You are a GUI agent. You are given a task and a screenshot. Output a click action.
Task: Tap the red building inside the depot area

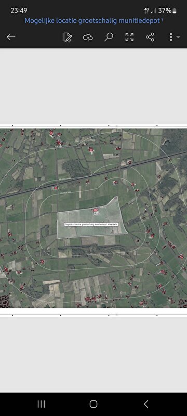(96, 211)
